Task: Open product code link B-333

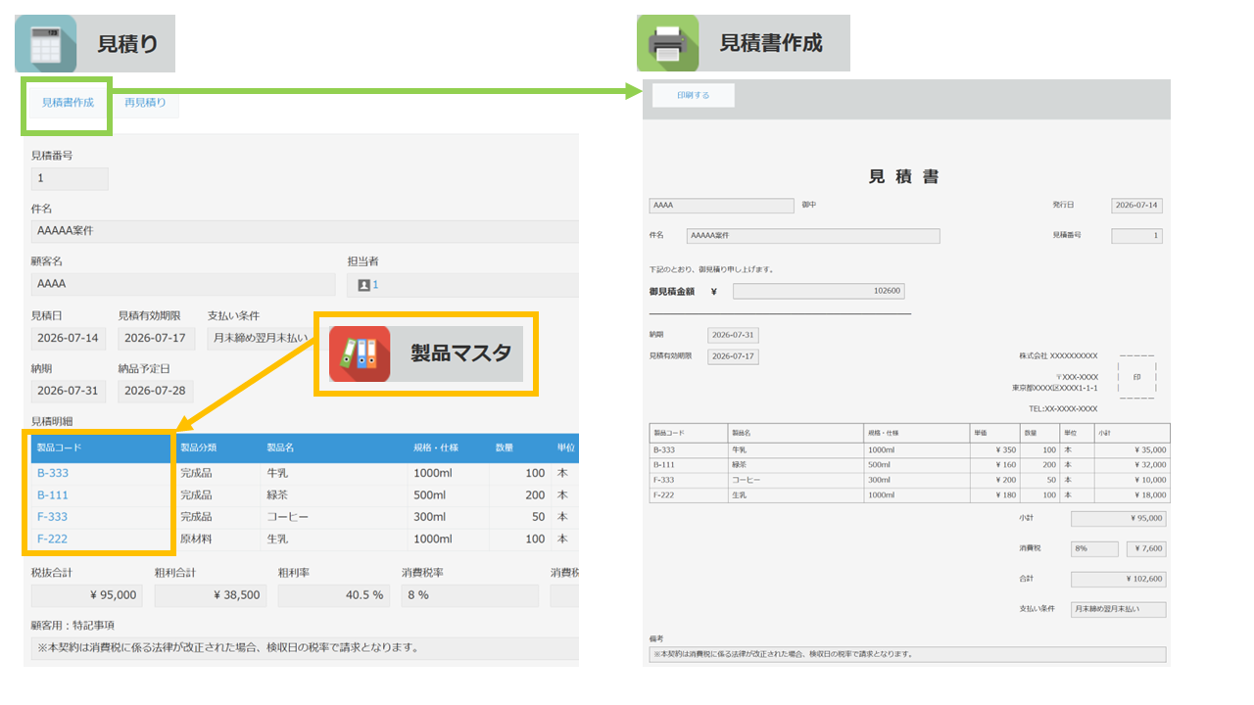Action: click(x=53, y=473)
